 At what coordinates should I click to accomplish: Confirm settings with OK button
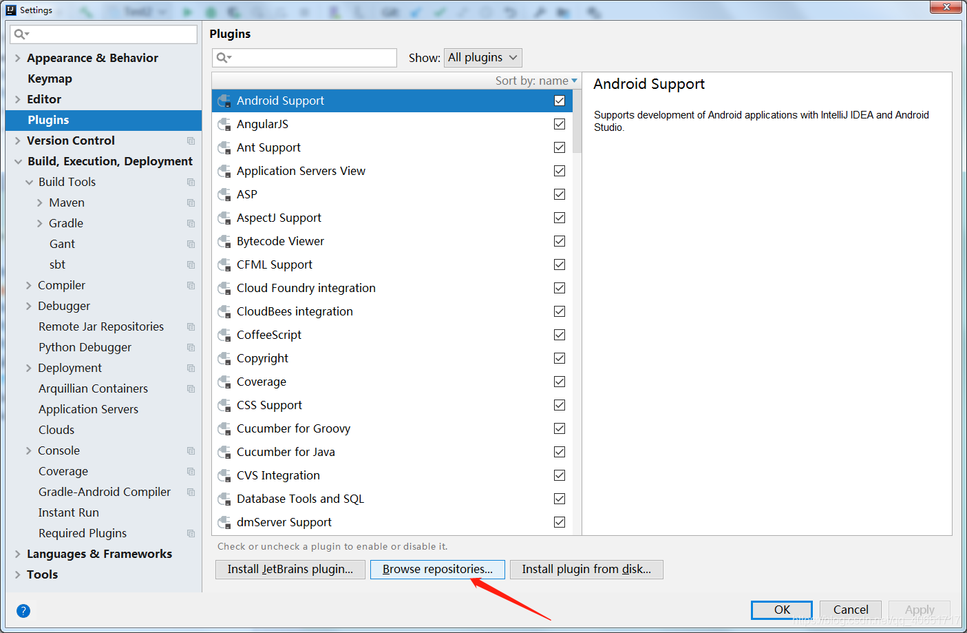[782, 610]
